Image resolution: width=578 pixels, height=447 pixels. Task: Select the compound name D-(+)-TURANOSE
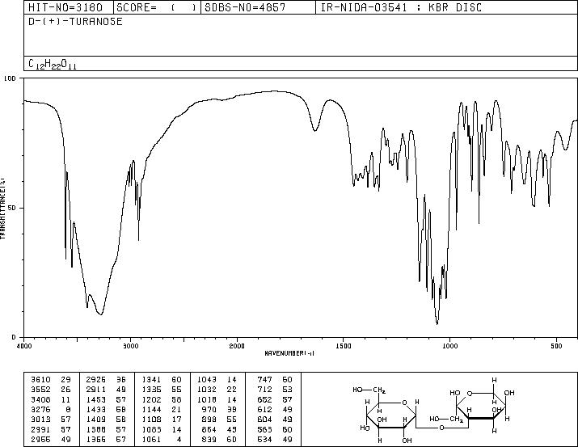point(75,21)
